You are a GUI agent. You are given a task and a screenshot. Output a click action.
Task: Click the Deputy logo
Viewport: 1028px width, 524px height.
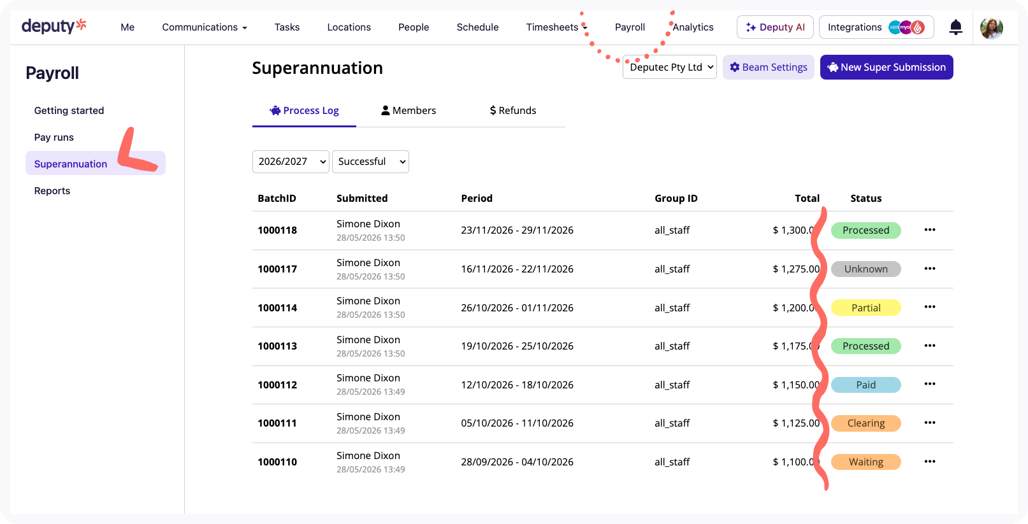(54, 26)
